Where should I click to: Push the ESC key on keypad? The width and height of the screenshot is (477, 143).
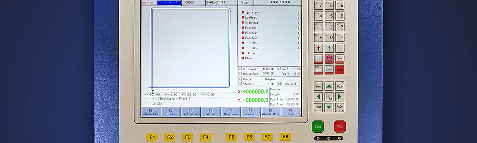coord(318,59)
